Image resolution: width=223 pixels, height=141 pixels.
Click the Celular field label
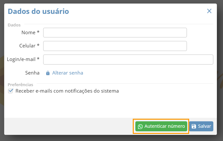coord(29,46)
